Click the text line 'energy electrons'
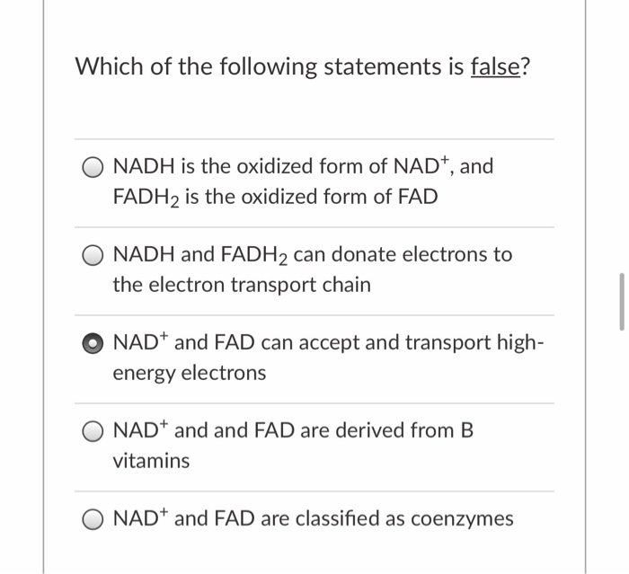This screenshot has height=574, width=629. coord(190,374)
